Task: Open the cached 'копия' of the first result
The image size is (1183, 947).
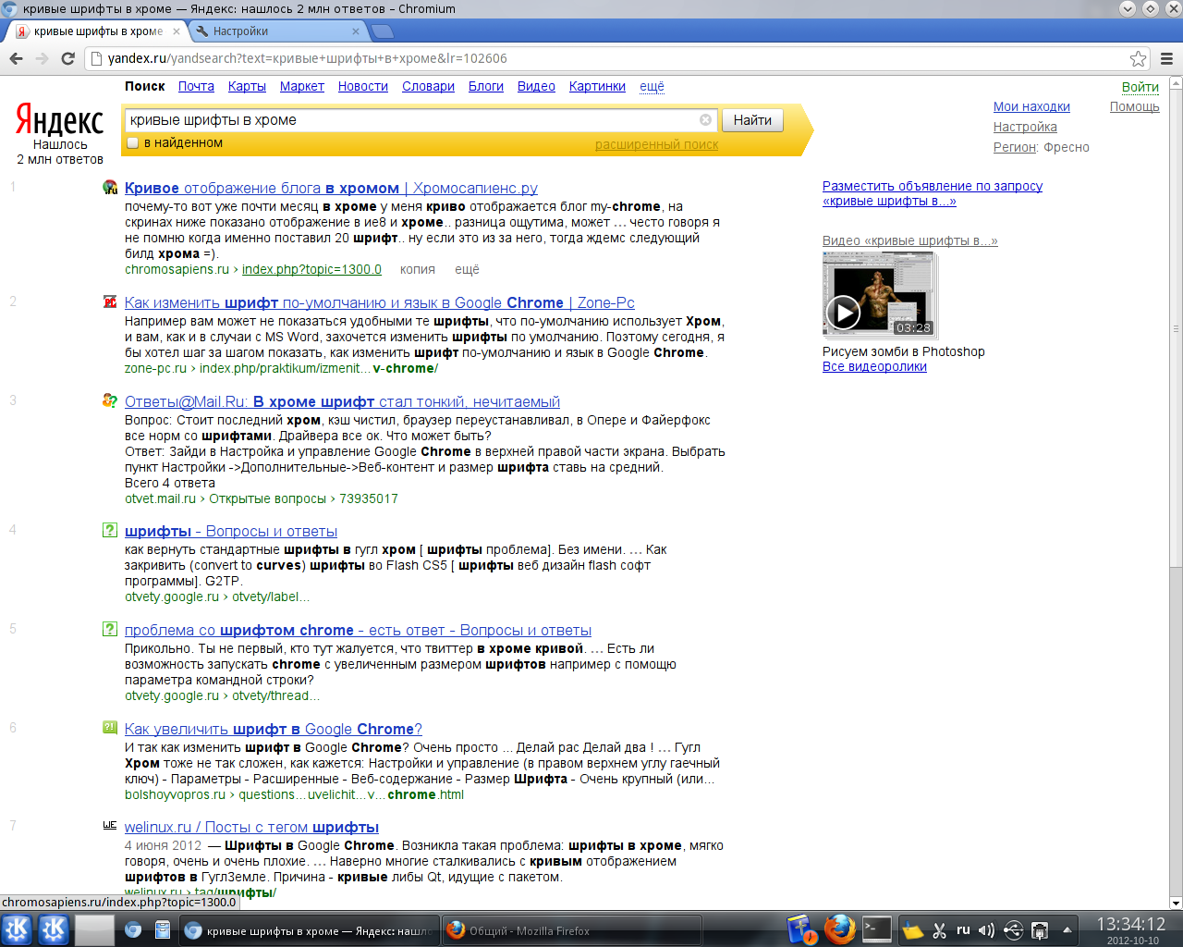Action: click(x=418, y=269)
